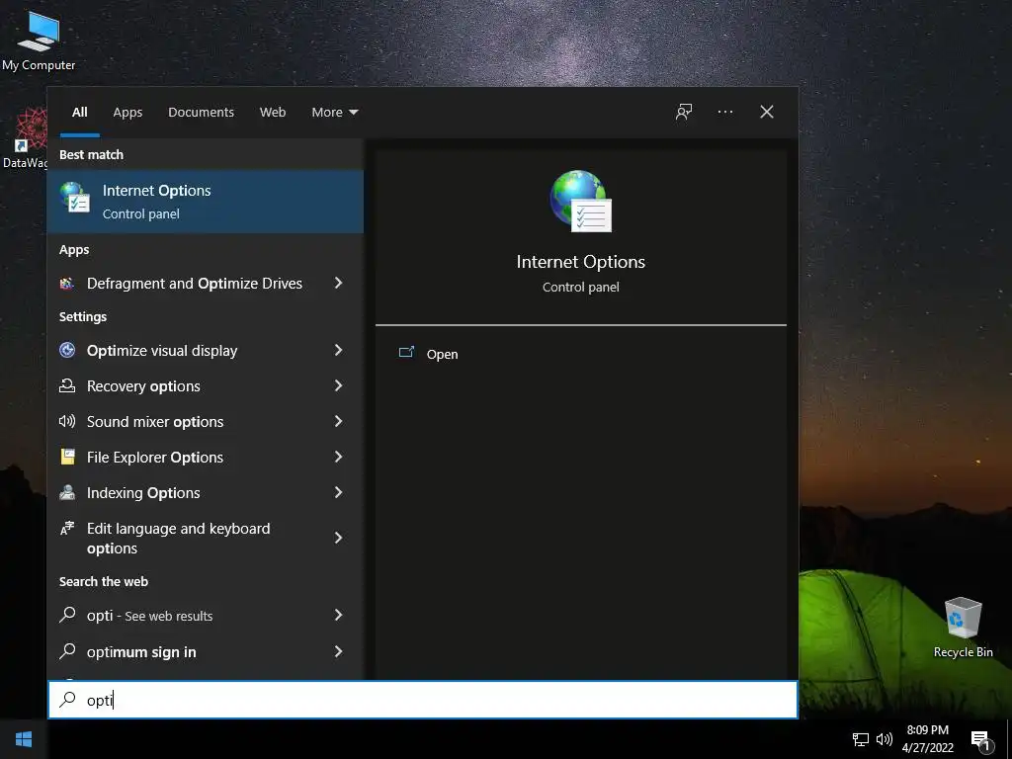This screenshot has height=759, width=1012.
Task: Select 'Sound mixer options' setting text
Action: click(x=155, y=421)
